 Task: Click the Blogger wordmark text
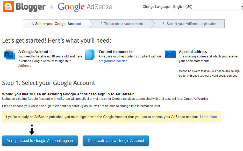click(x=31, y=7)
